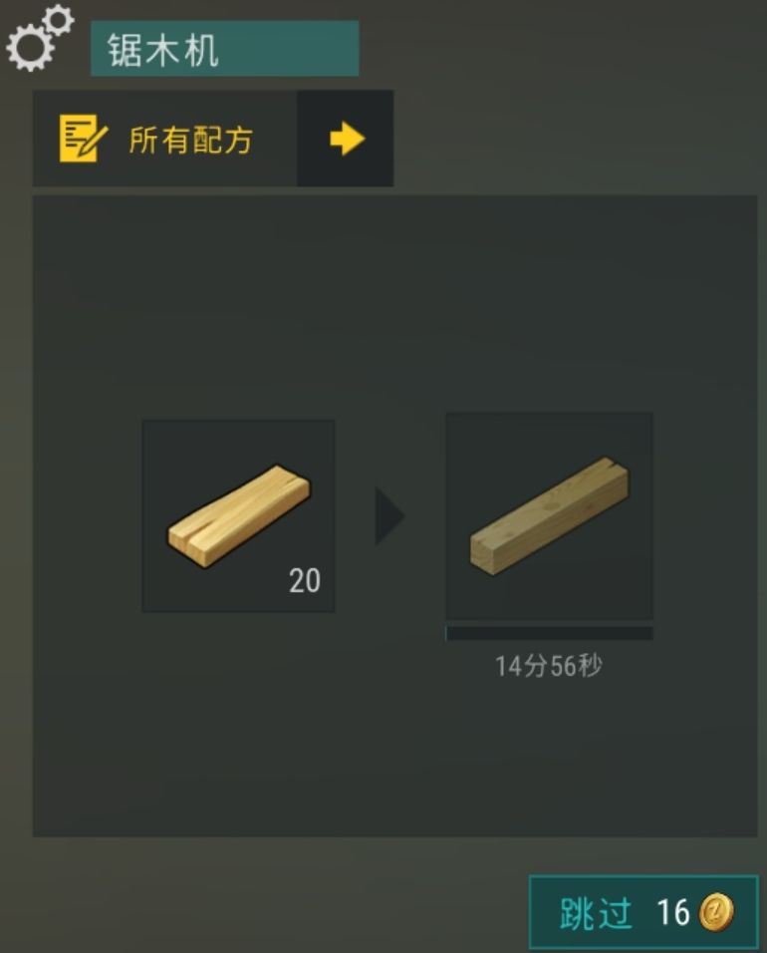Click the large gear icon beside 锯木机

pyautogui.click(x=29, y=48)
